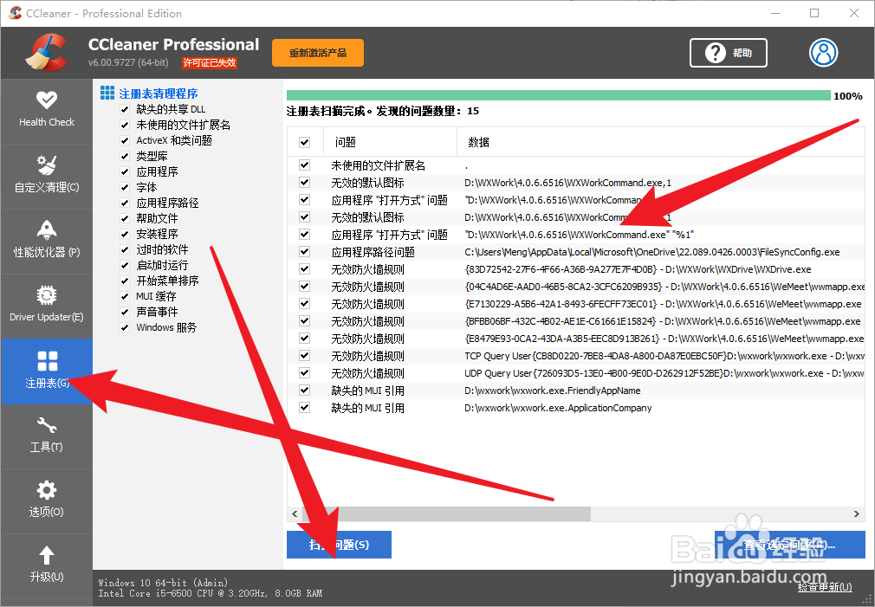The width and height of the screenshot is (875, 607).
Task: Select the Registry (注册表) grid icon
Action: (x=47, y=361)
